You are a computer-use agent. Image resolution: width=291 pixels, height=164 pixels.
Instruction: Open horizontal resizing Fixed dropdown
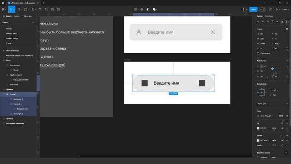point(262,44)
